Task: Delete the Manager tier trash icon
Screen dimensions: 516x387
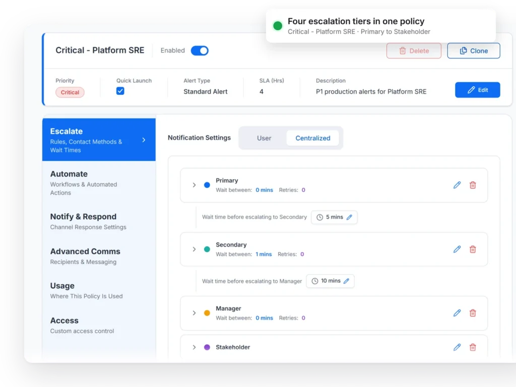Action: 473,313
